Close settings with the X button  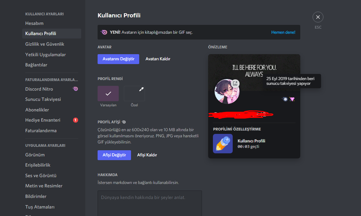pyautogui.click(x=318, y=17)
